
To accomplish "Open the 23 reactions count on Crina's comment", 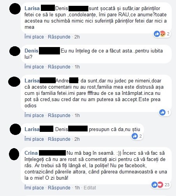I will [167, 185].
